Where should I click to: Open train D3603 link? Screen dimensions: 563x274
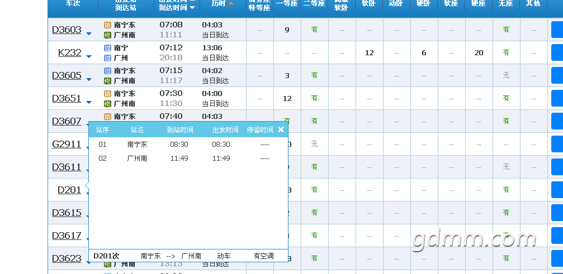point(67,30)
